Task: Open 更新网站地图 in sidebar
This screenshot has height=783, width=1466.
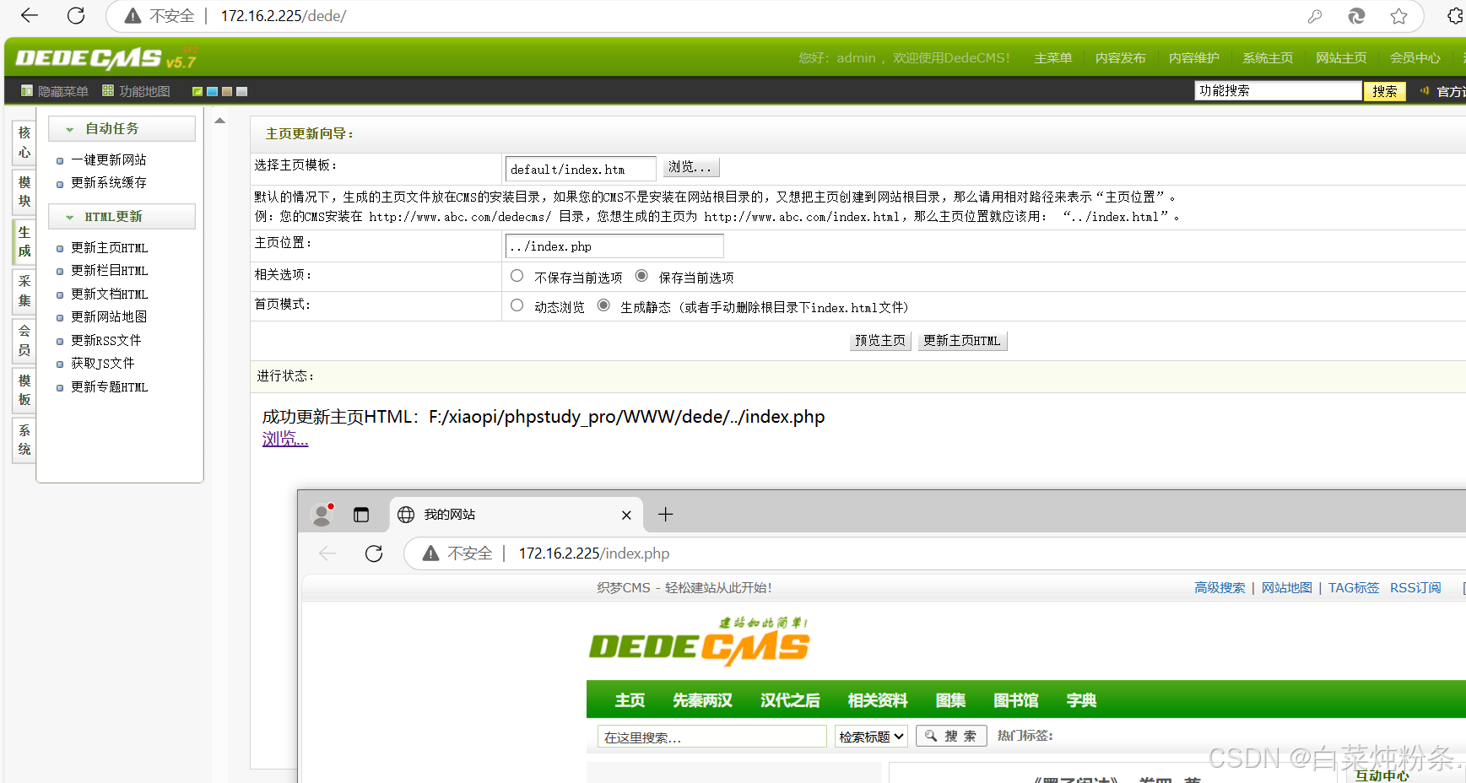Action: click(108, 316)
